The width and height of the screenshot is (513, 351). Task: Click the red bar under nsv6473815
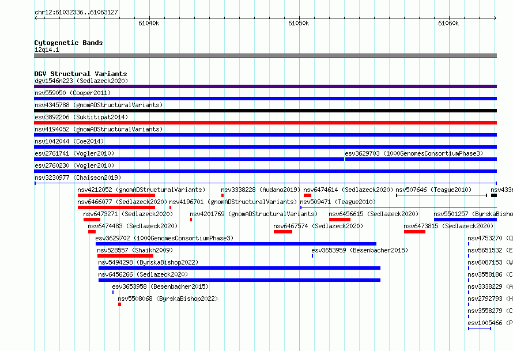tap(414, 232)
